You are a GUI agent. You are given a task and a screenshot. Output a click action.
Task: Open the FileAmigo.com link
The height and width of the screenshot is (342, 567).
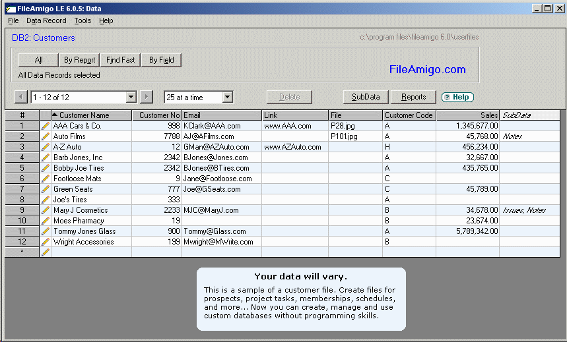coord(428,69)
